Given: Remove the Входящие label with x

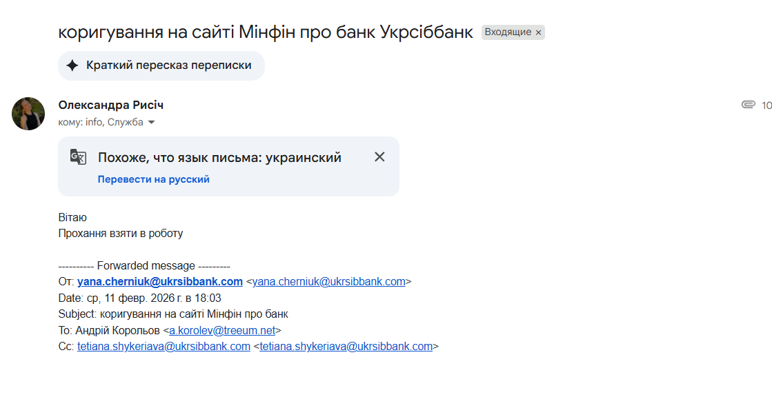Looking at the screenshot, I should [538, 32].
